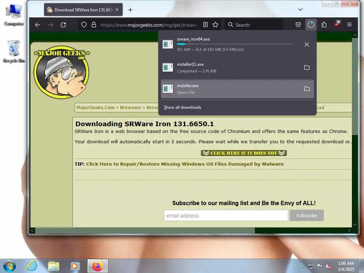This screenshot has width=364, height=273.
Task: Click the page scrollbar up arrow
Action: pyautogui.click(x=355, y=35)
